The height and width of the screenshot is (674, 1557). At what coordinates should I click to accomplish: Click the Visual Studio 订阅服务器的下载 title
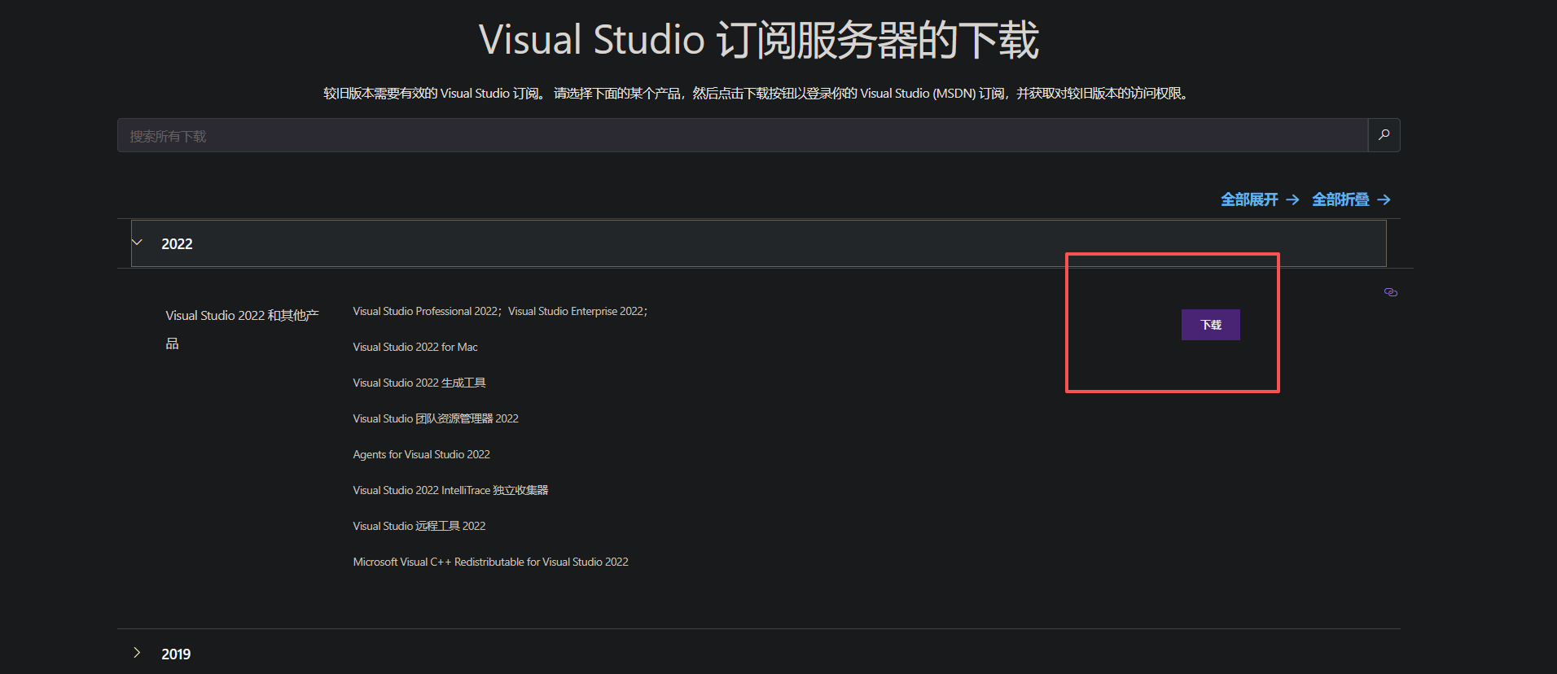759,40
